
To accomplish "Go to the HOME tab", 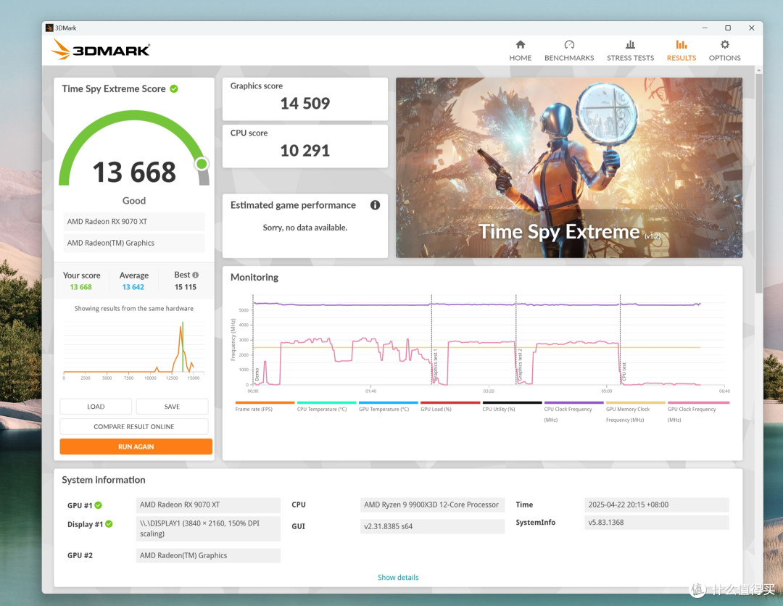I will pyautogui.click(x=520, y=51).
